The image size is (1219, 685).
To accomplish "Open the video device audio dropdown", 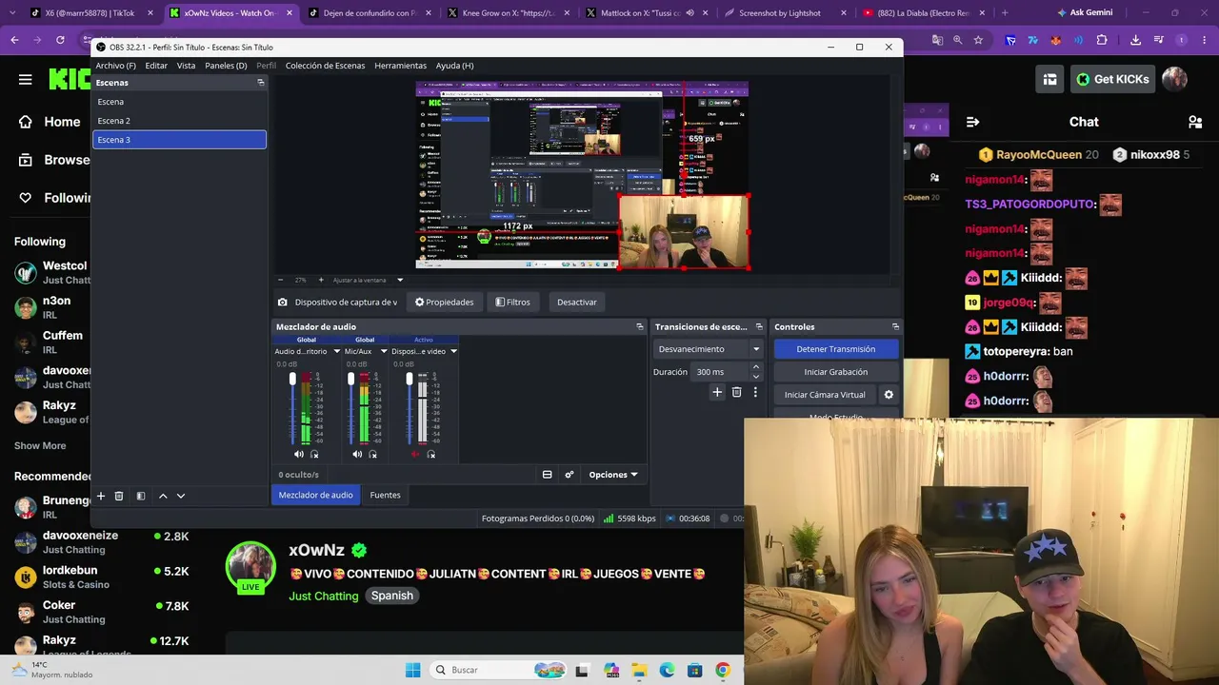I will (453, 351).
